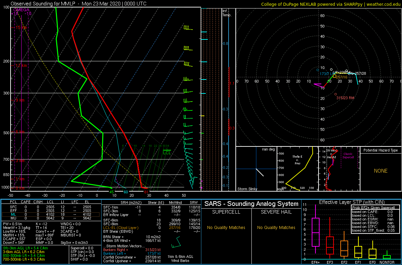Click the 'SEVERE HAIL' analog column header
402x265 pixels.
click(276, 212)
